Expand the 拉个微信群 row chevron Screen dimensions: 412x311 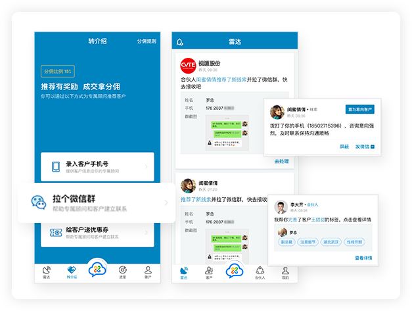coord(166,203)
